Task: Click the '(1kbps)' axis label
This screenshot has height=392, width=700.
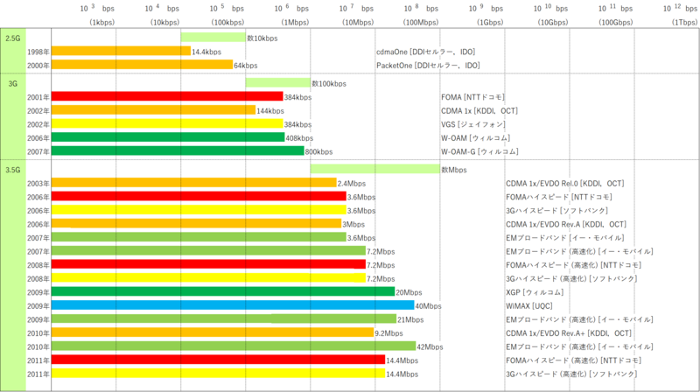Action: point(102,23)
